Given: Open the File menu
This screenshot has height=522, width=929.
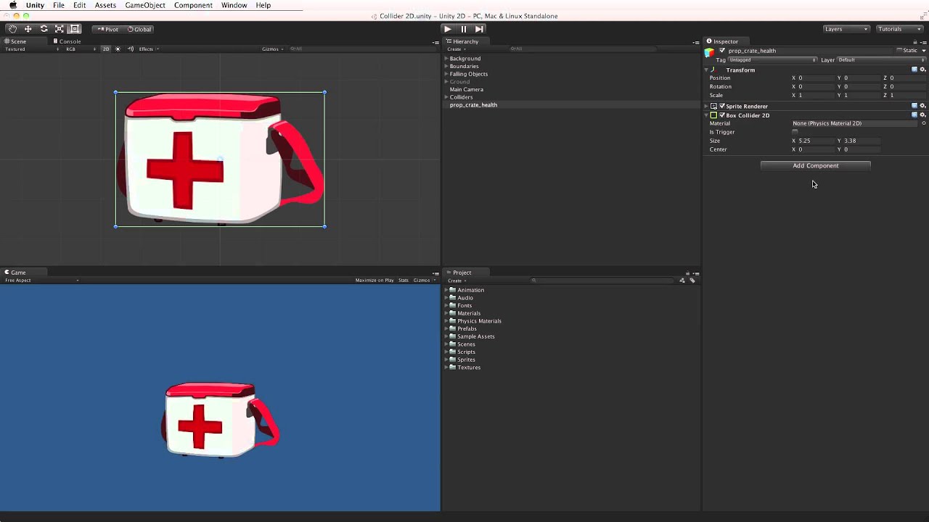Looking at the screenshot, I should [59, 5].
